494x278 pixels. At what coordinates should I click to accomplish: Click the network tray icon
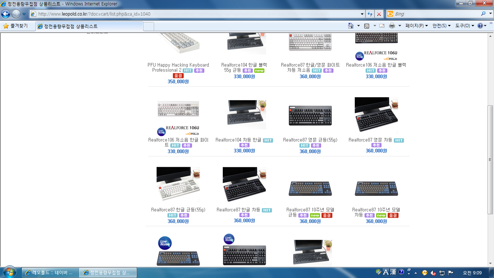point(442,273)
